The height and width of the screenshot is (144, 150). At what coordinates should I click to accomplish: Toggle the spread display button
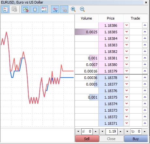click(35, 9)
